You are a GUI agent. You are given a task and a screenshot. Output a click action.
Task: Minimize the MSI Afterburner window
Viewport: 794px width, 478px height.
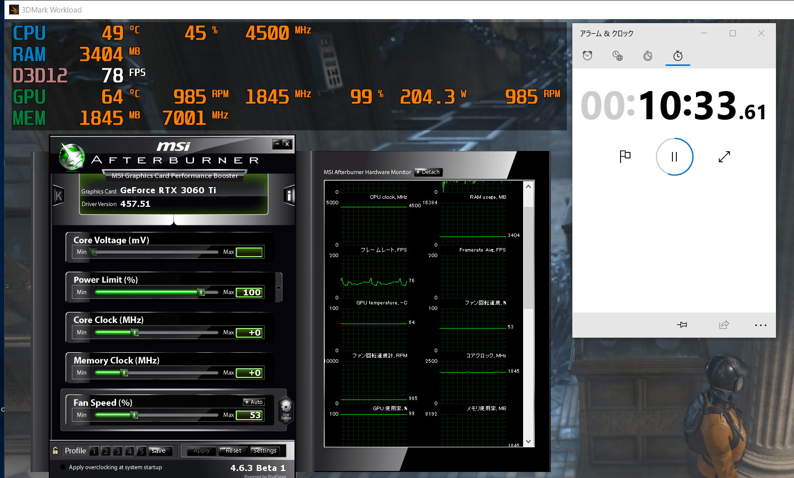point(277,144)
